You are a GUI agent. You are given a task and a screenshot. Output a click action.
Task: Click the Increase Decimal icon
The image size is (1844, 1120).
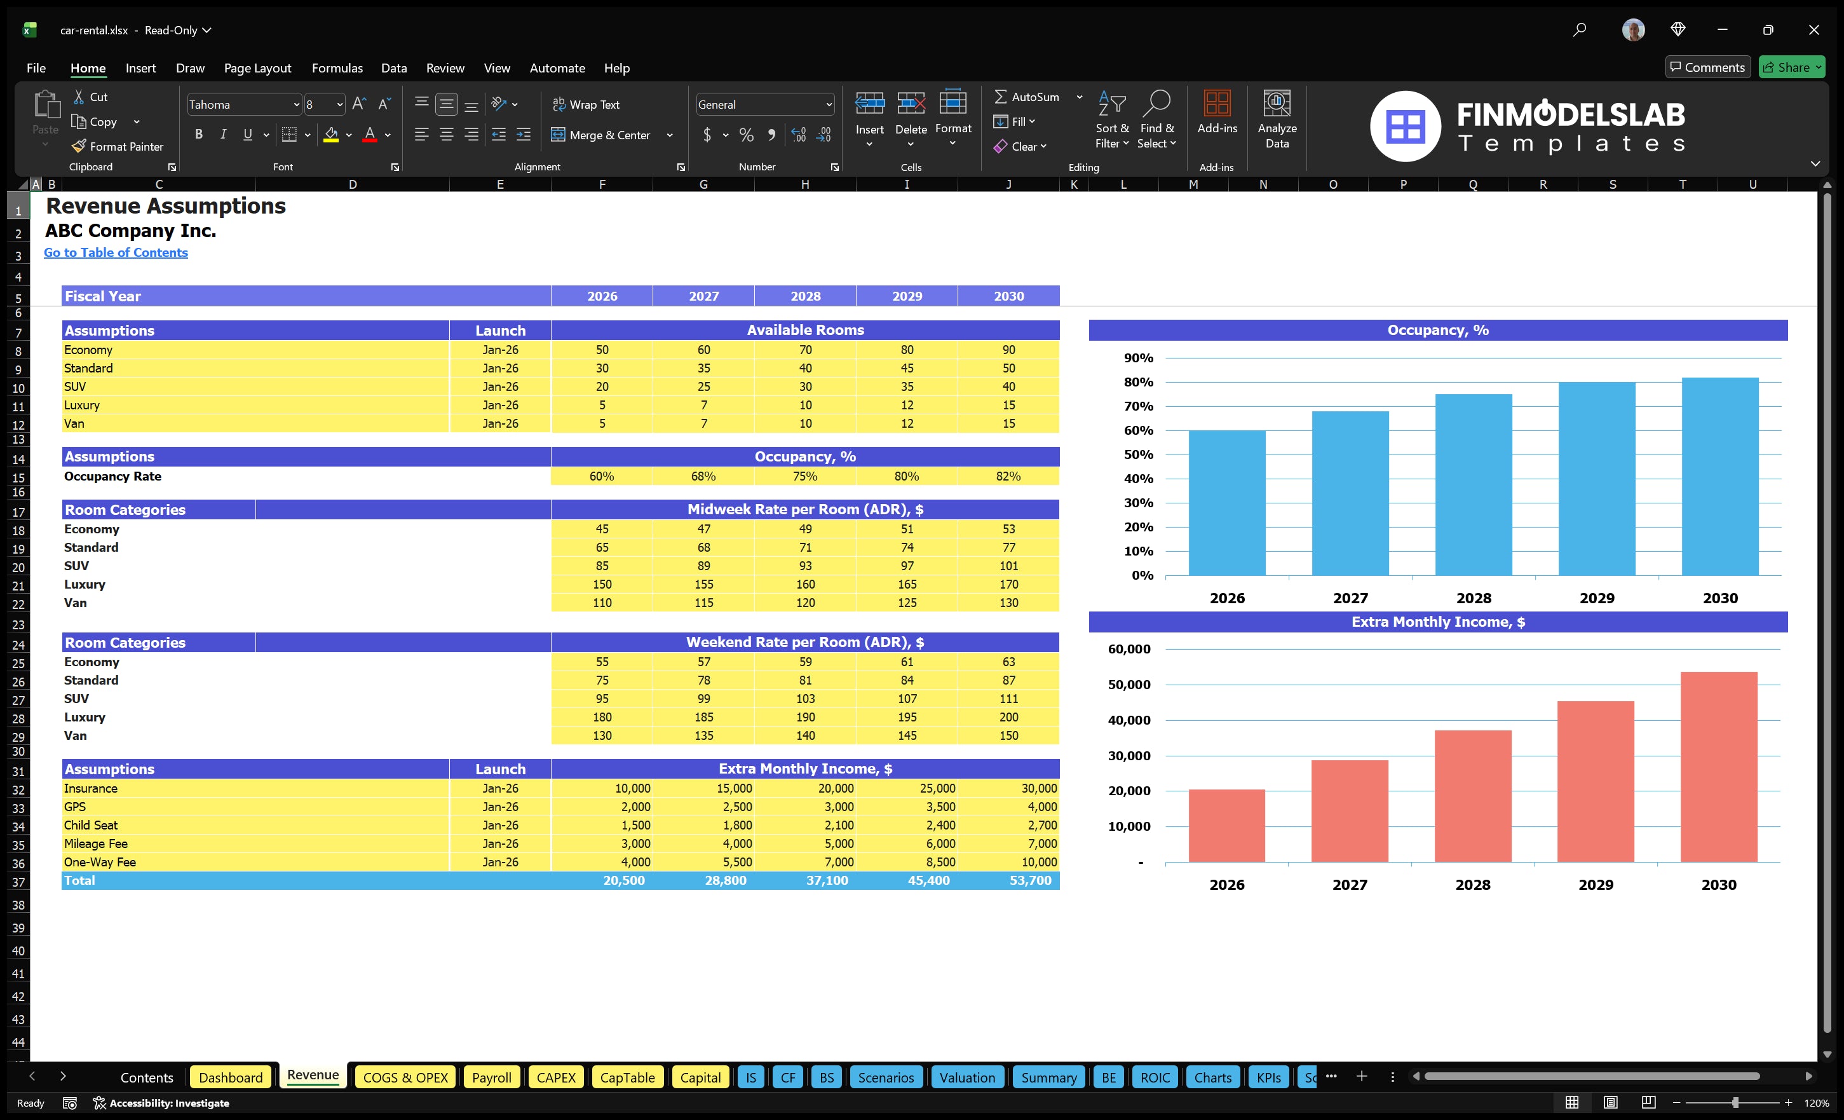(x=797, y=135)
